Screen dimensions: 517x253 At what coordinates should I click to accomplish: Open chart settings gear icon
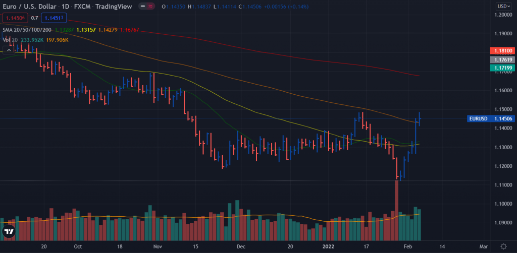(x=503, y=246)
